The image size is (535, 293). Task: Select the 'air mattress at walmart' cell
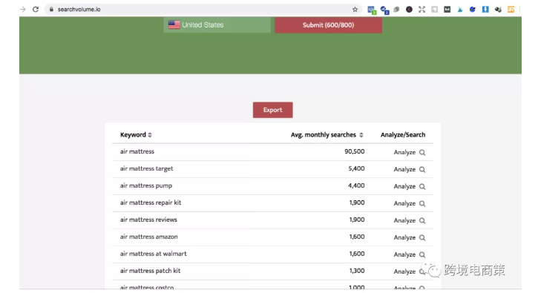point(153,254)
